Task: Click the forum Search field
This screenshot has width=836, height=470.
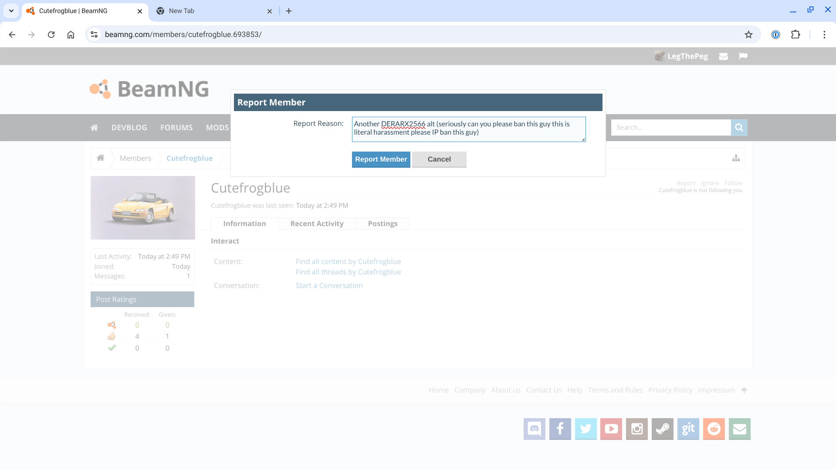Action: (x=671, y=128)
